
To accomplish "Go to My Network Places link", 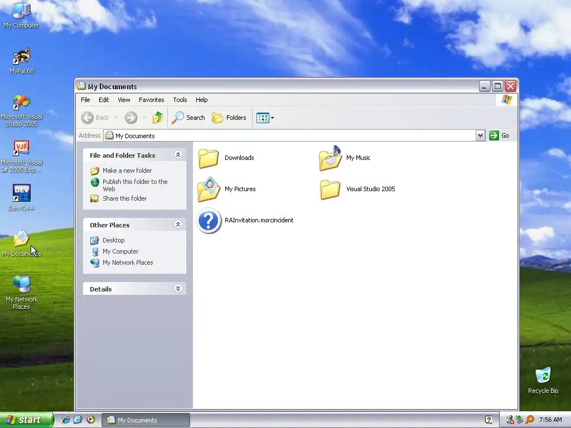I will [x=128, y=263].
